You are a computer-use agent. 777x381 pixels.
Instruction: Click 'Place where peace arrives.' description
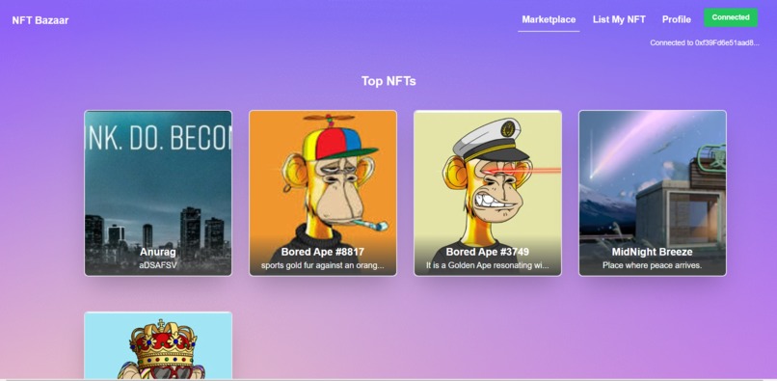coord(652,265)
